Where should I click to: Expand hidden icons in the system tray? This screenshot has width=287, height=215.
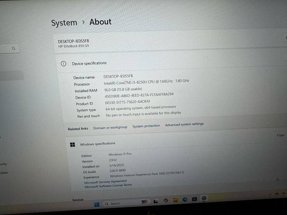(x=270, y=194)
